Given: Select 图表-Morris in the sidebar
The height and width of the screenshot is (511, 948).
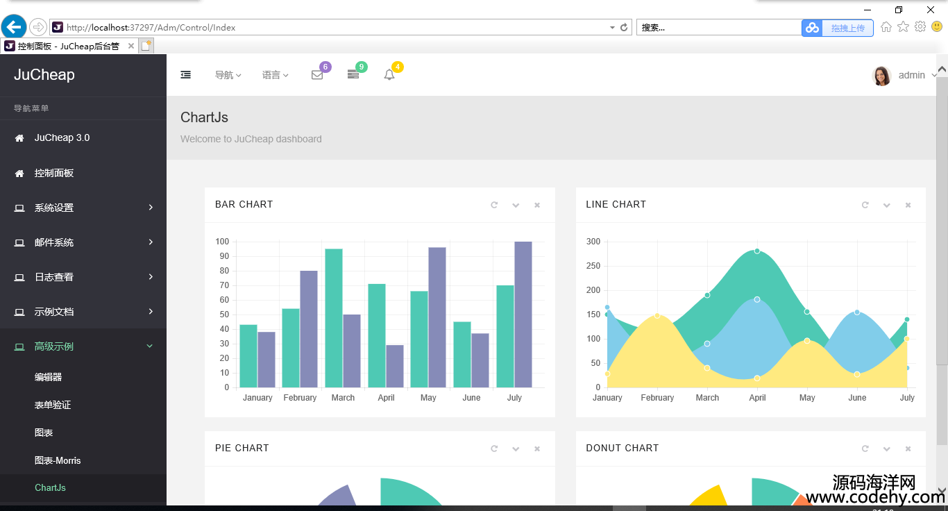Looking at the screenshot, I should [x=58, y=460].
